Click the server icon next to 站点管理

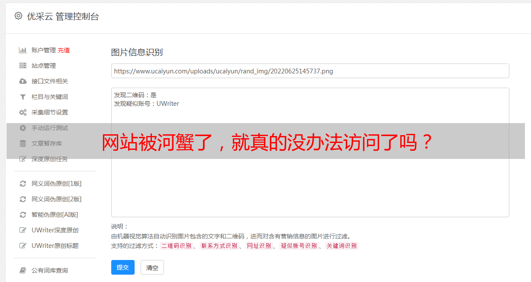tap(23, 66)
